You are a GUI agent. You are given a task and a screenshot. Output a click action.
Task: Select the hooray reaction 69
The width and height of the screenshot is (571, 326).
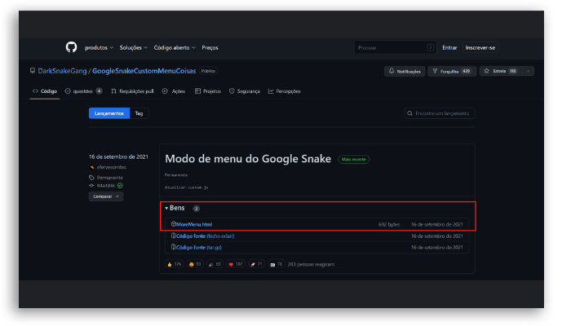coord(215,264)
